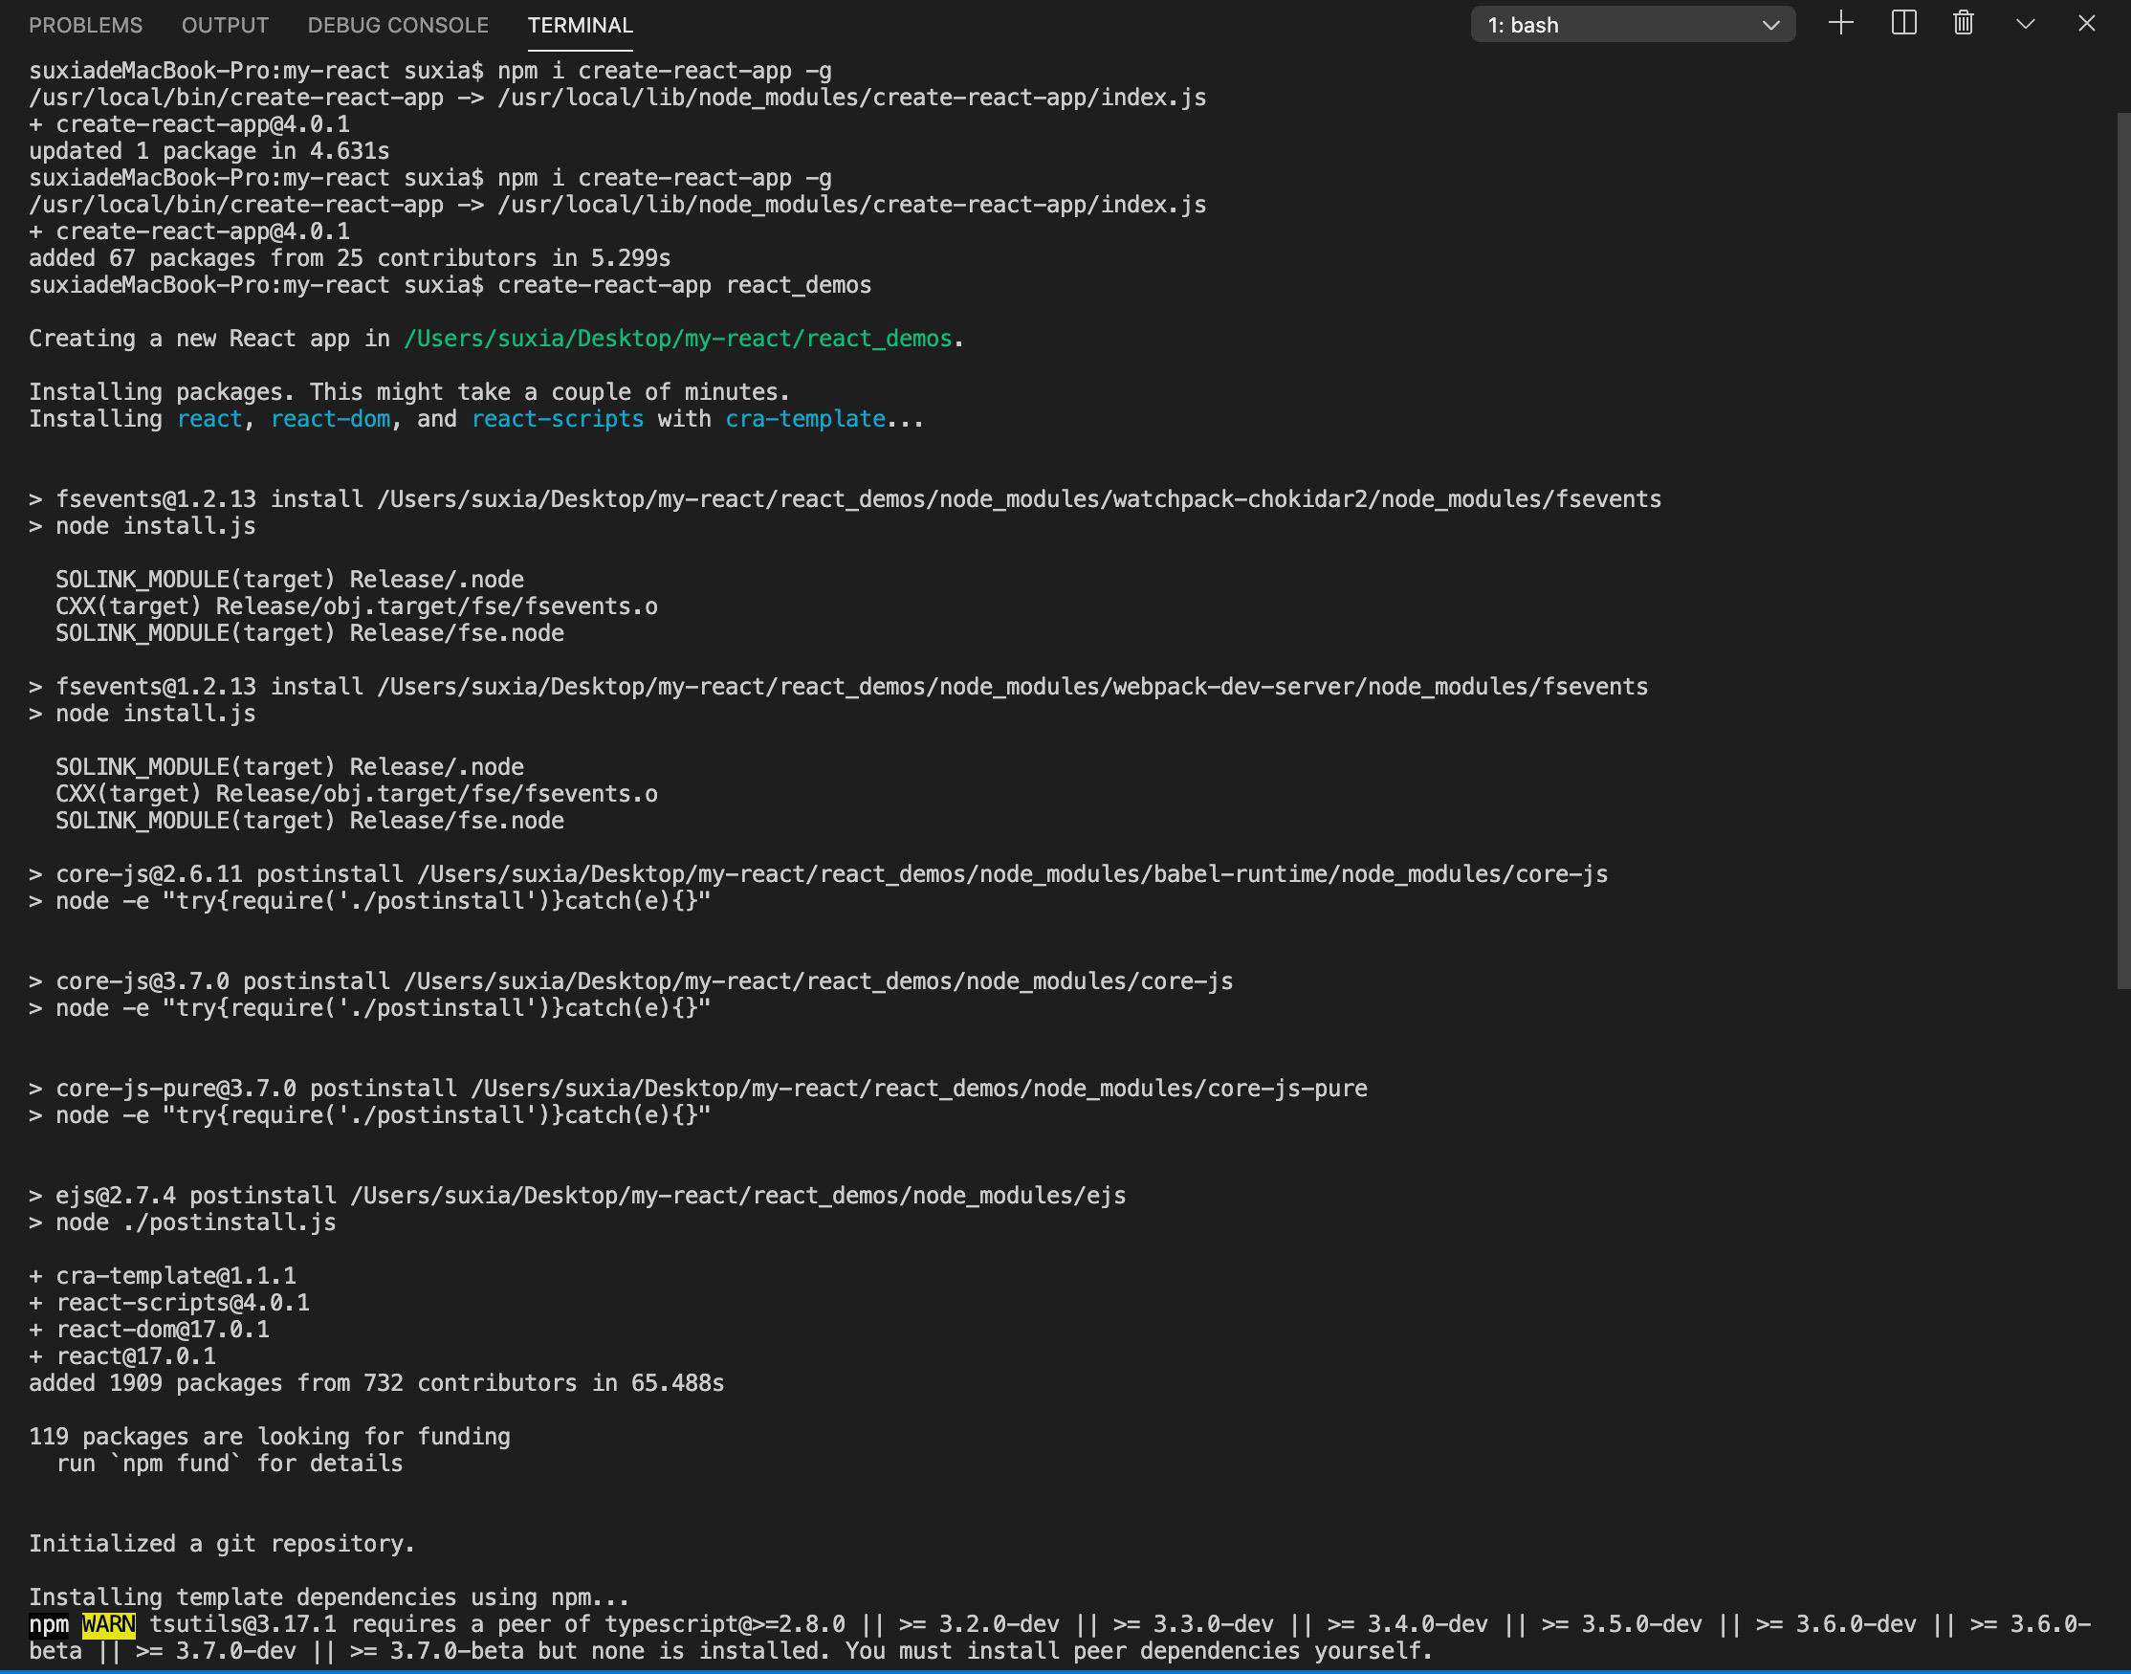The image size is (2131, 1674).
Task: Click 'added 1909 packages from 732 contributors' line
Action: [x=376, y=1383]
